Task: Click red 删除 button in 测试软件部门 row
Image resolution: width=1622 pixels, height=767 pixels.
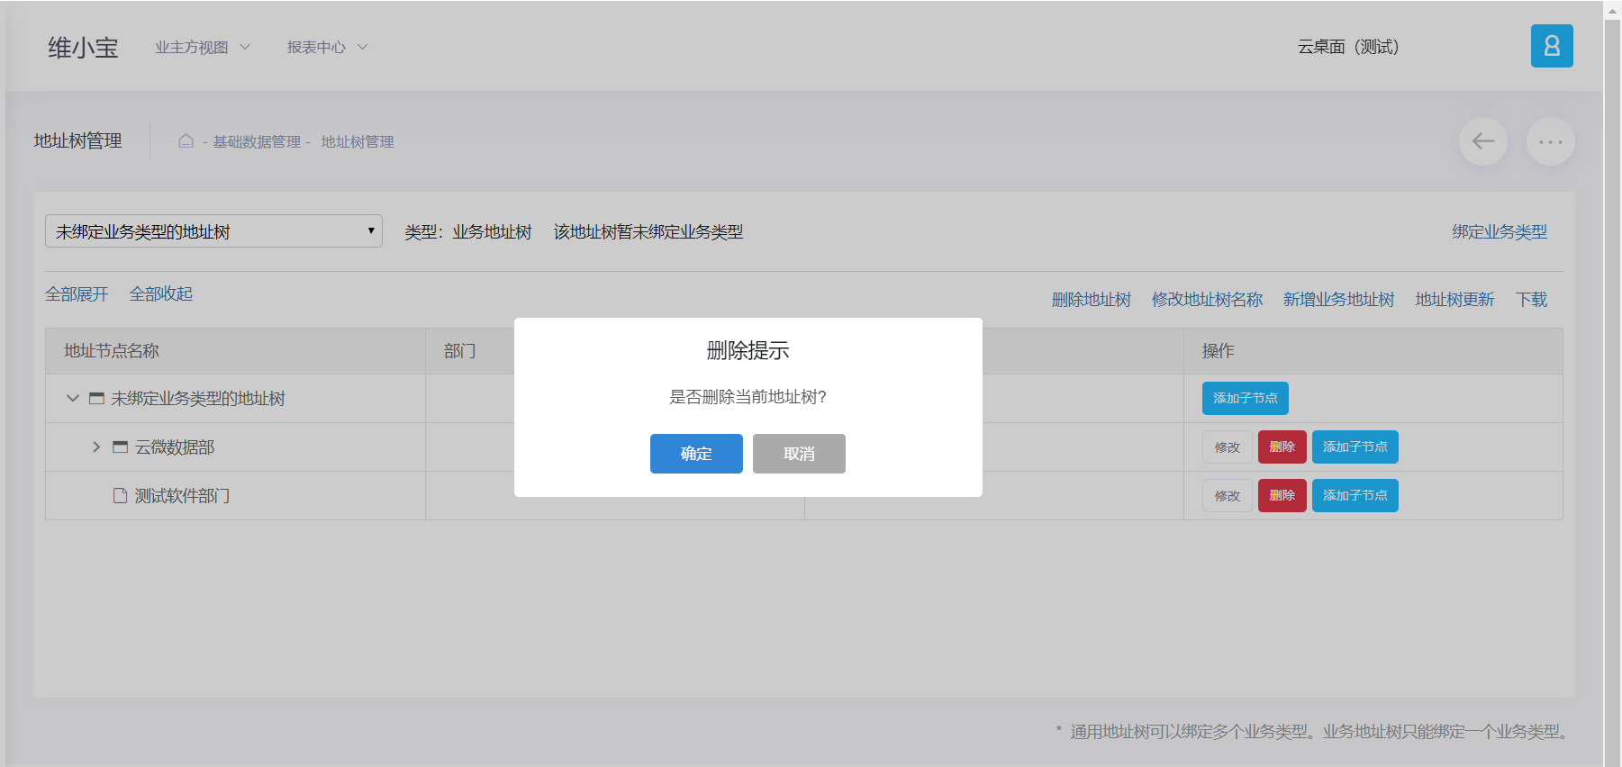Action: 1282,496
